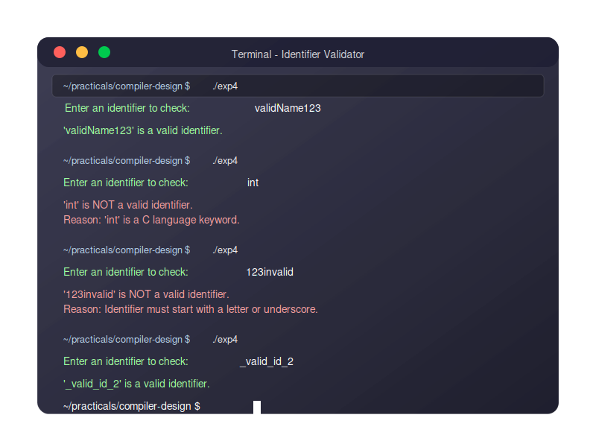Image resolution: width=596 pixels, height=447 pixels.
Task: Click 'Enter an identifier to check:' beside 'int'
Action: tap(126, 183)
